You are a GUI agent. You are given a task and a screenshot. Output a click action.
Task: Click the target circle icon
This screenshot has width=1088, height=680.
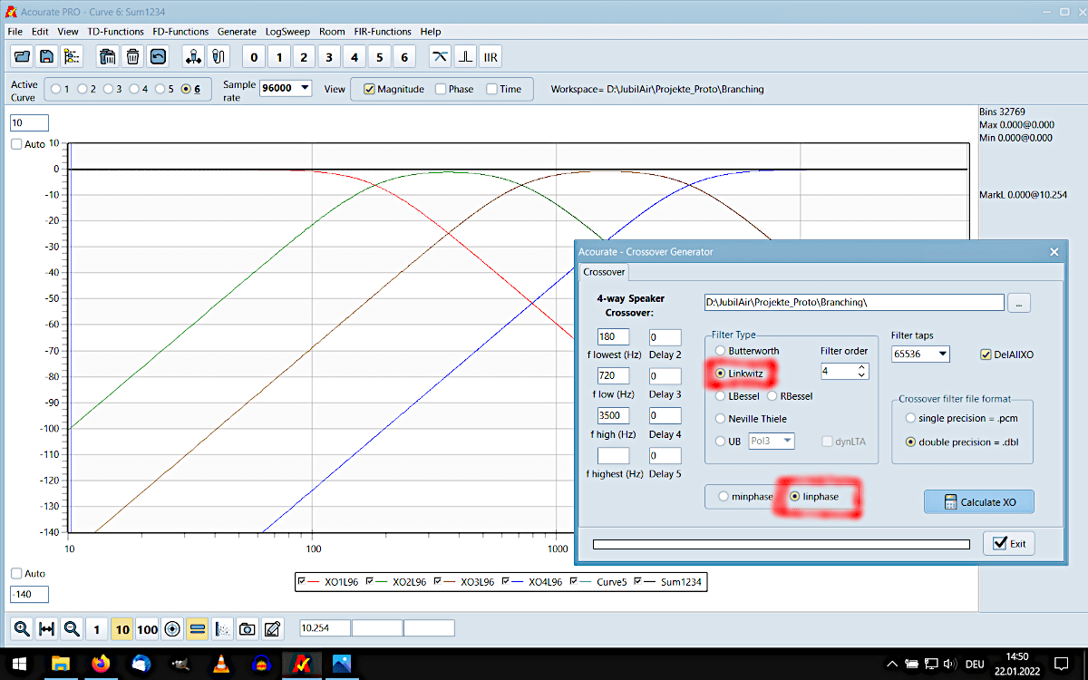pos(172,628)
